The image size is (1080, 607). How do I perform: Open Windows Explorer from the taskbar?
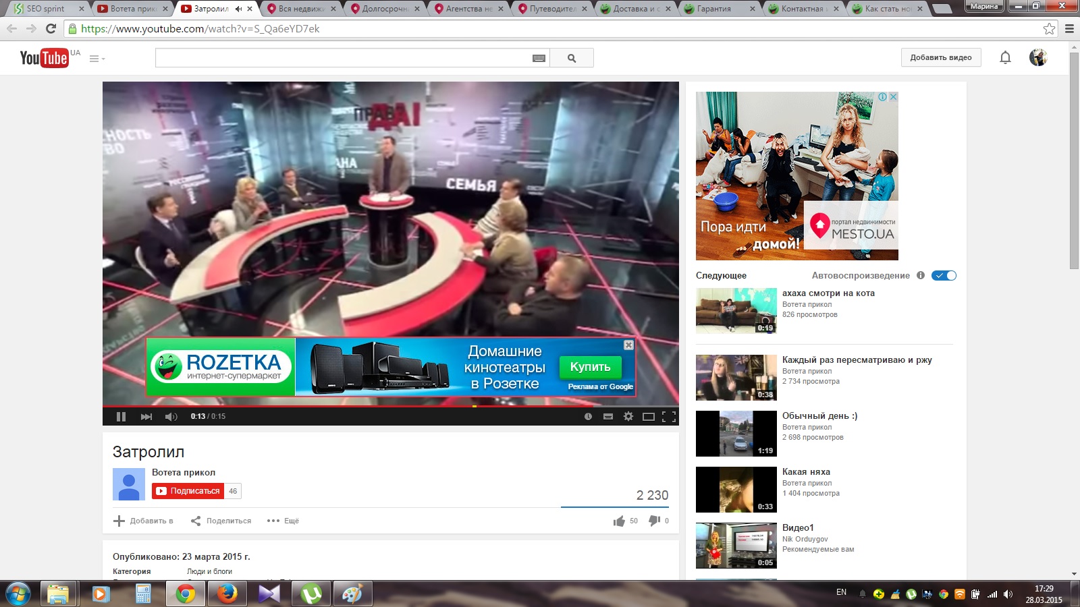[58, 594]
